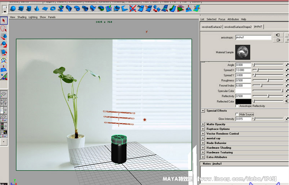Expand the Matte Opacity section
This screenshot has height=185, width=289.
[203, 124]
